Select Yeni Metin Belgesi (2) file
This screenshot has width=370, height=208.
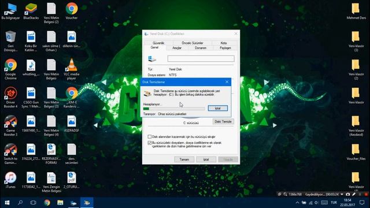click(51, 13)
